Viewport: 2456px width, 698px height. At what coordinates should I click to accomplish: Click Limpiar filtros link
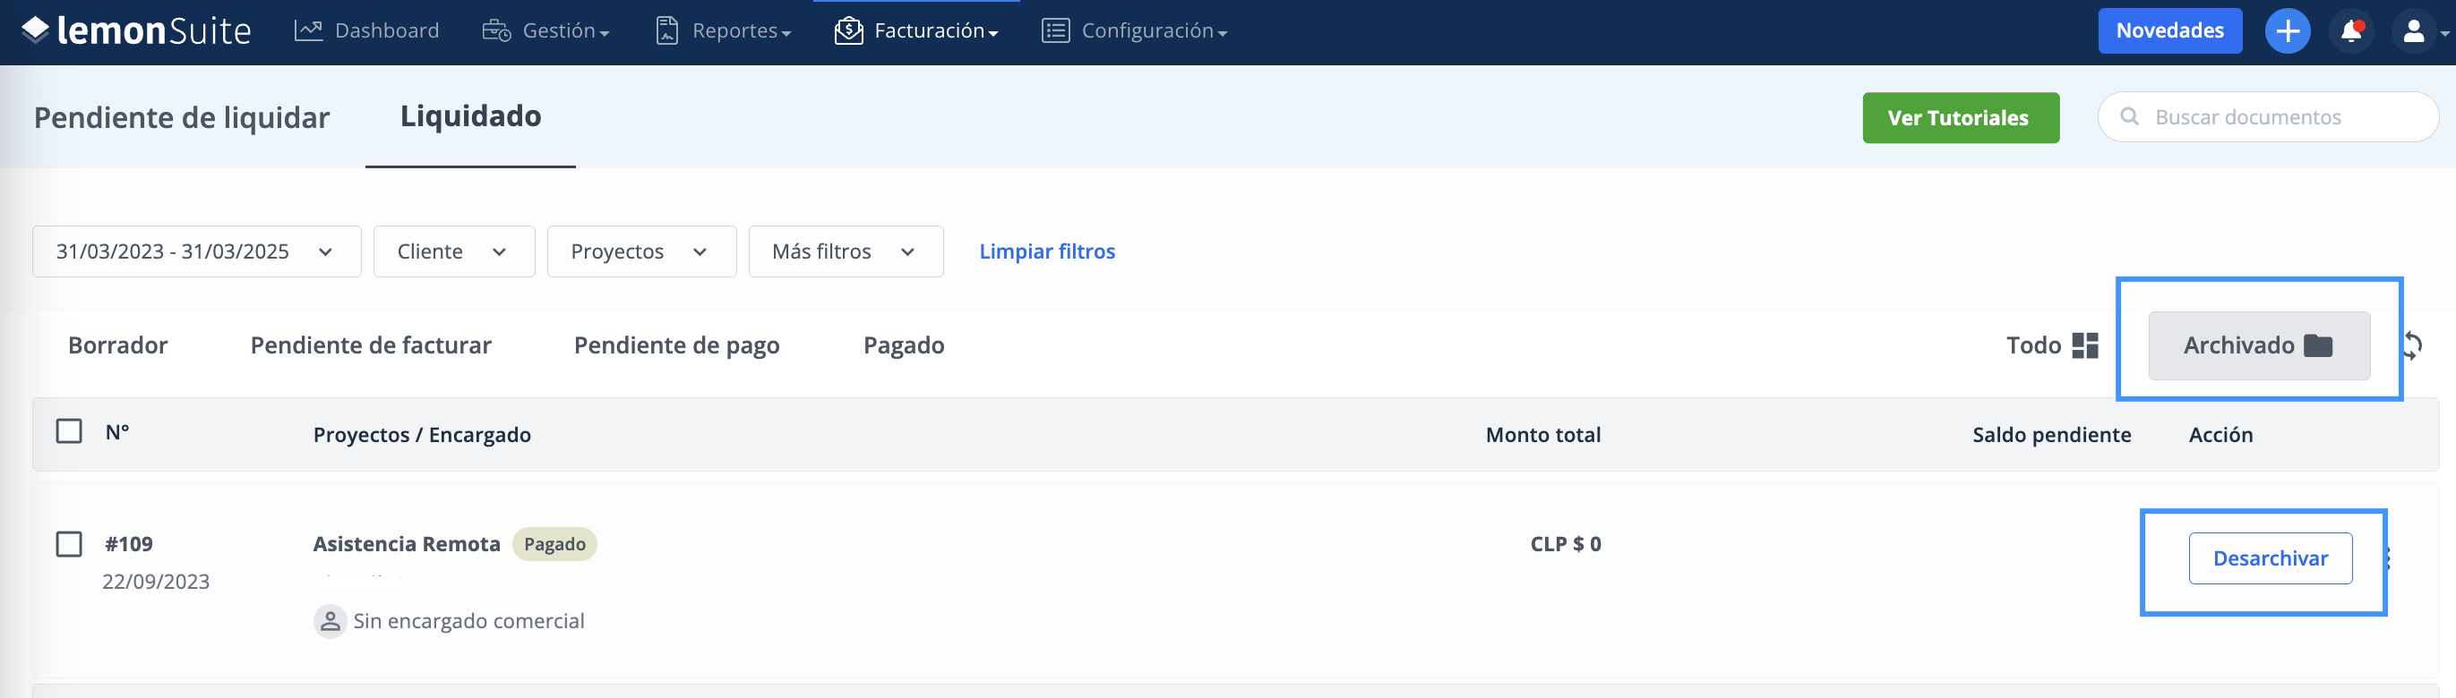[x=1047, y=251]
